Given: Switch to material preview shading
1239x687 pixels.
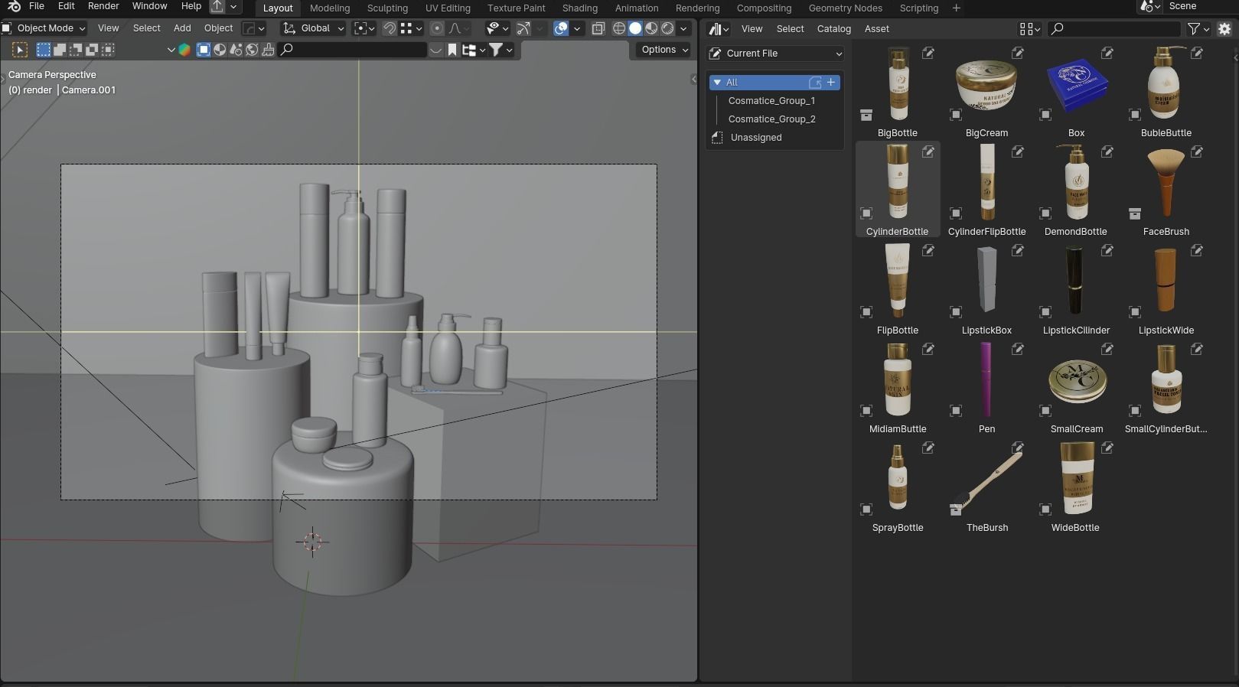Looking at the screenshot, I should pyautogui.click(x=651, y=28).
